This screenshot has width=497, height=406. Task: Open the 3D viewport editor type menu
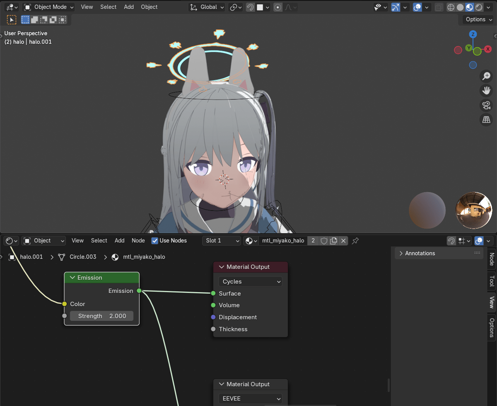pyautogui.click(x=12, y=7)
